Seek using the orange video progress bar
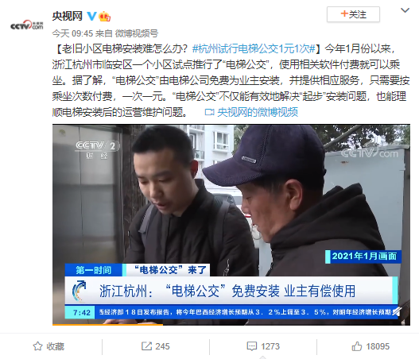Image resolution: width=419 pixels, height=359 pixels. pyautogui.click(x=107, y=325)
